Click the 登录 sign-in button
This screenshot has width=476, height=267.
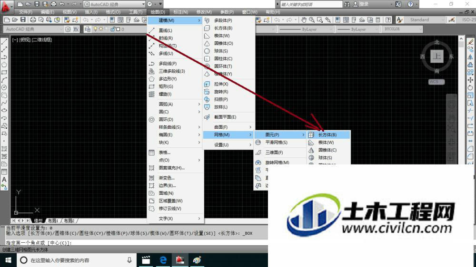pyautogui.click(x=361, y=4)
